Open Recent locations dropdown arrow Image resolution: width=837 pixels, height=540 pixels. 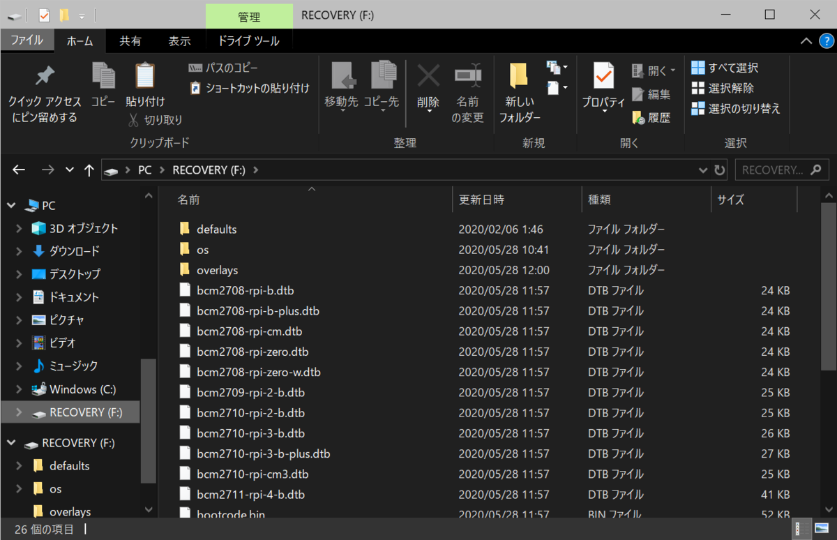pyautogui.click(x=69, y=170)
